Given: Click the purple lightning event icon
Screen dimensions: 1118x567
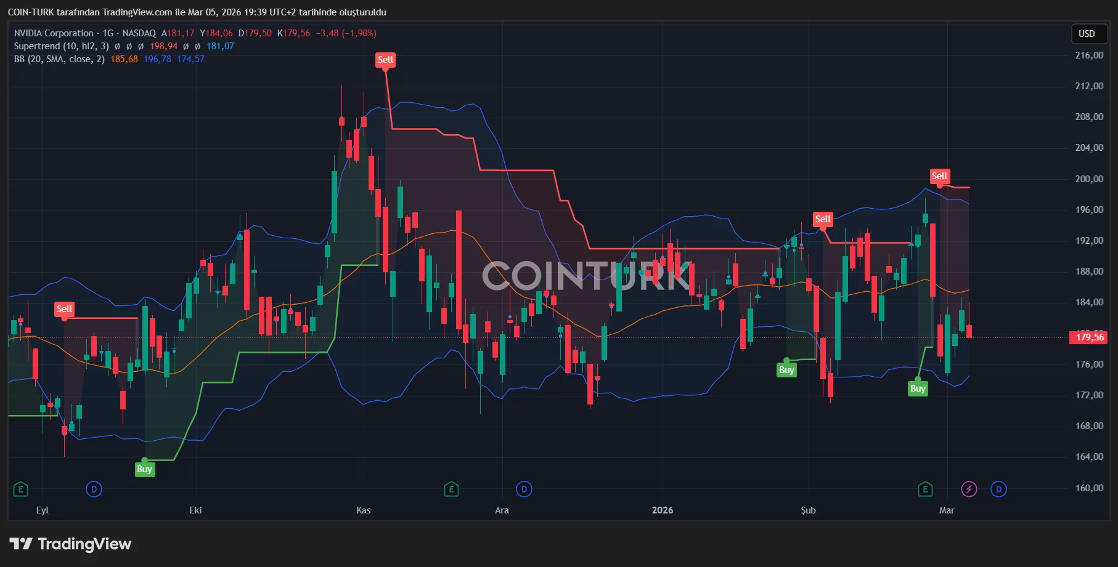Looking at the screenshot, I should pyautogui.click(x=969, y=489).
